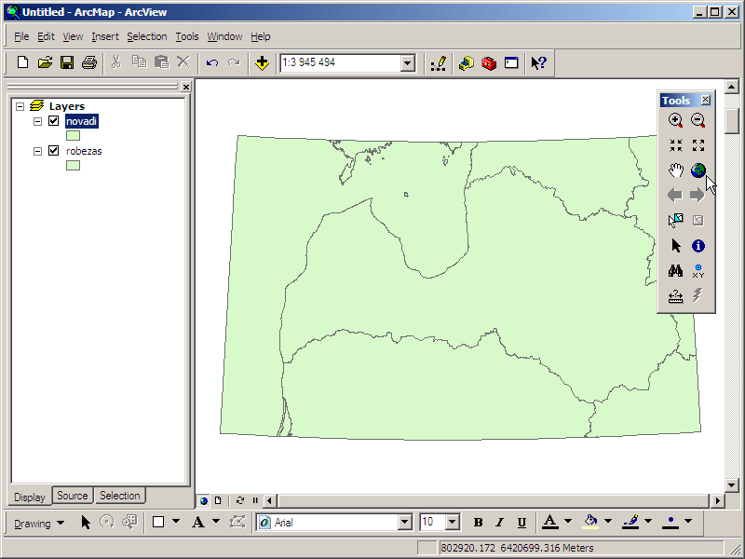Open the Go To XY tool
The image size is (745, 559).
[x=698, y=271]
